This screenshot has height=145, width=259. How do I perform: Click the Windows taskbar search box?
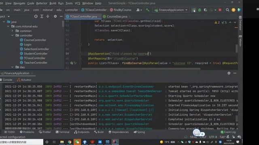point(21,142)
